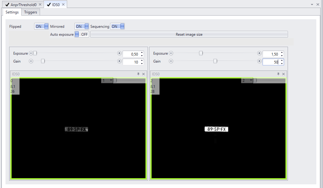323x188 pixels.
Task: Open the Triggers tab
Action: [31, 12]
